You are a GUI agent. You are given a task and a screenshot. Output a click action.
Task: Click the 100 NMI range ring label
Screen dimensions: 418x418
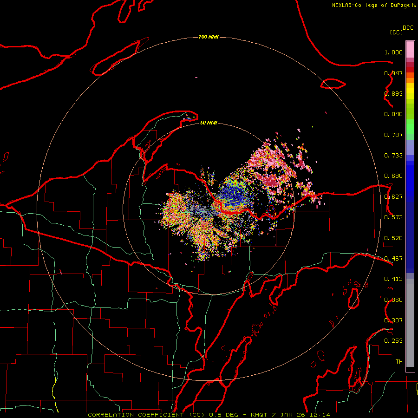(x=209, y=37)
